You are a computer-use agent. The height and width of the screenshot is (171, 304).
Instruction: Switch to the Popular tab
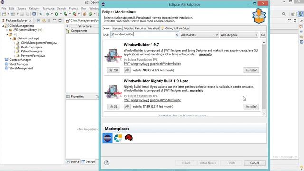pos(128,28)
